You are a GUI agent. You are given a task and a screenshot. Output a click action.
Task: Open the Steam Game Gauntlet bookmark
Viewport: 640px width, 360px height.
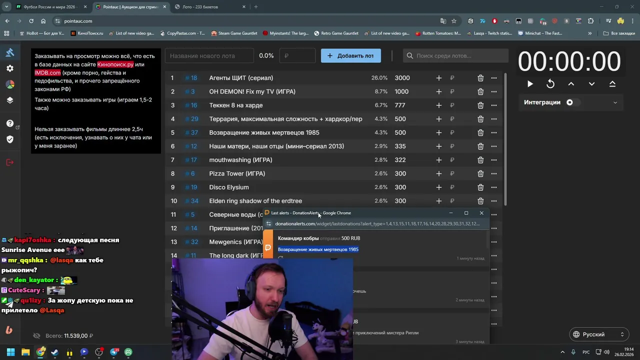(234, 33)
